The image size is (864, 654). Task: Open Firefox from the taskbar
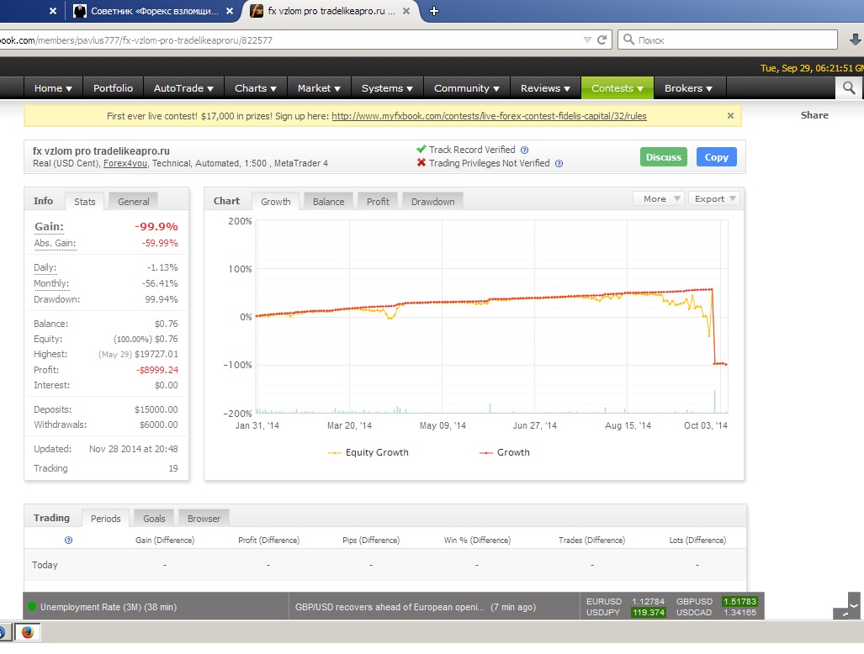coord(27,632)
